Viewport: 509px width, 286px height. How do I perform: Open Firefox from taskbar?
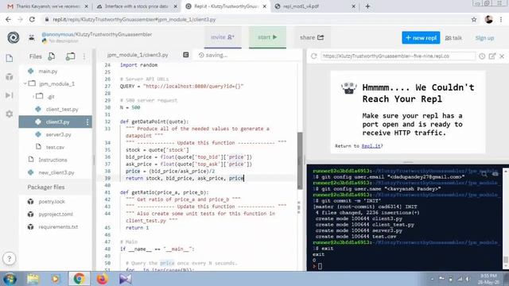tap(102, 279)
